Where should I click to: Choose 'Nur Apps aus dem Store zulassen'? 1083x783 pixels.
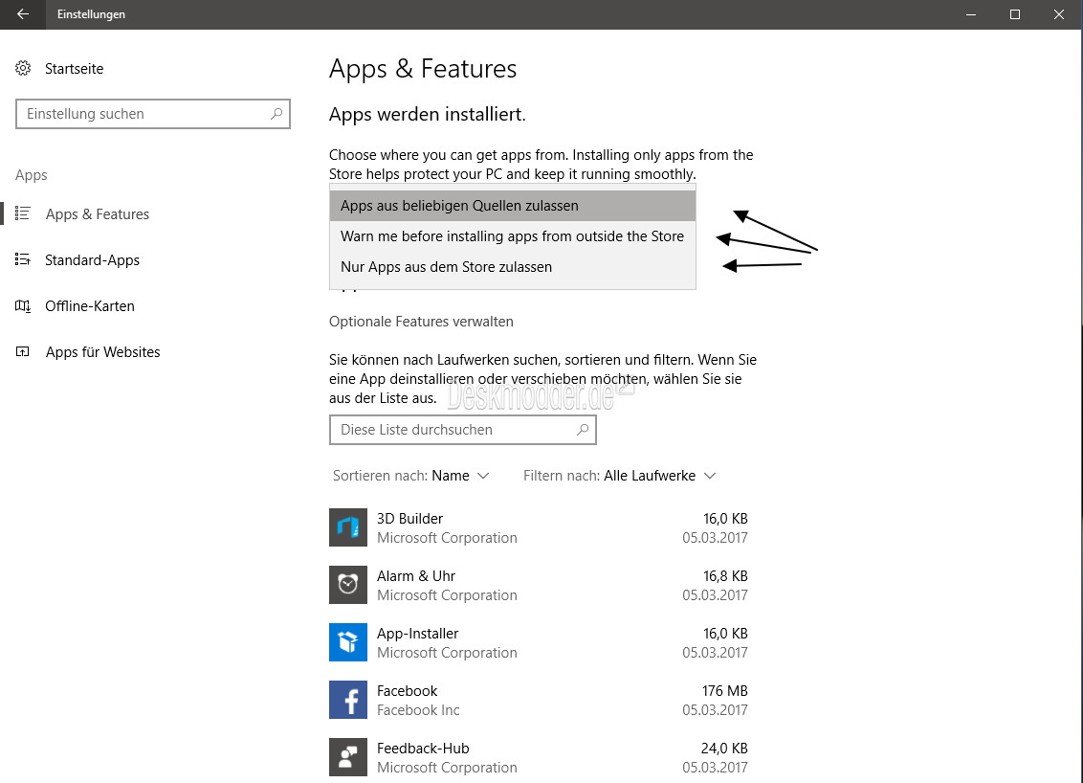tap(513, 267)
